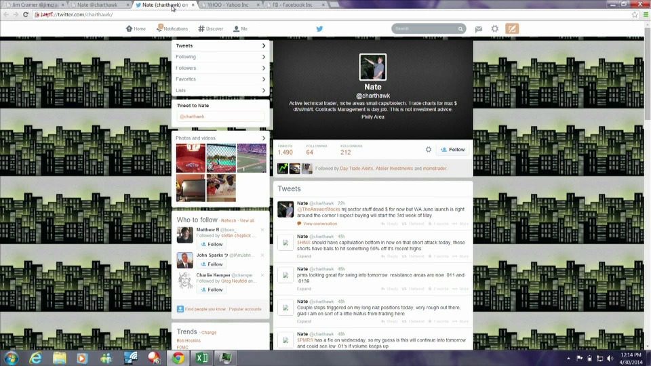Close the Nate (charthawk) tab
Viewport: 651px width, 366px height.
point(193,5)
